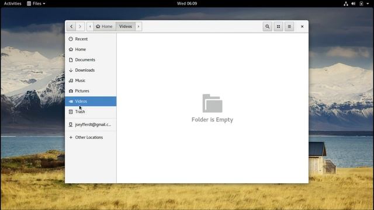The width and height of the screenshot is (374, 210).
Task: Select Videos in the sidebar
Action: [91, 101]
